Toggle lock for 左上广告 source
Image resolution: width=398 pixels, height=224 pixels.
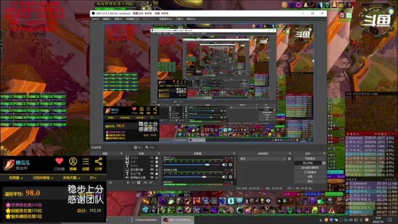(157, 173)
